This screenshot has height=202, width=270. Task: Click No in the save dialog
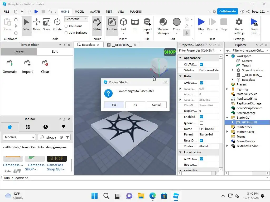pyautogui.click(x=135, y=105)
